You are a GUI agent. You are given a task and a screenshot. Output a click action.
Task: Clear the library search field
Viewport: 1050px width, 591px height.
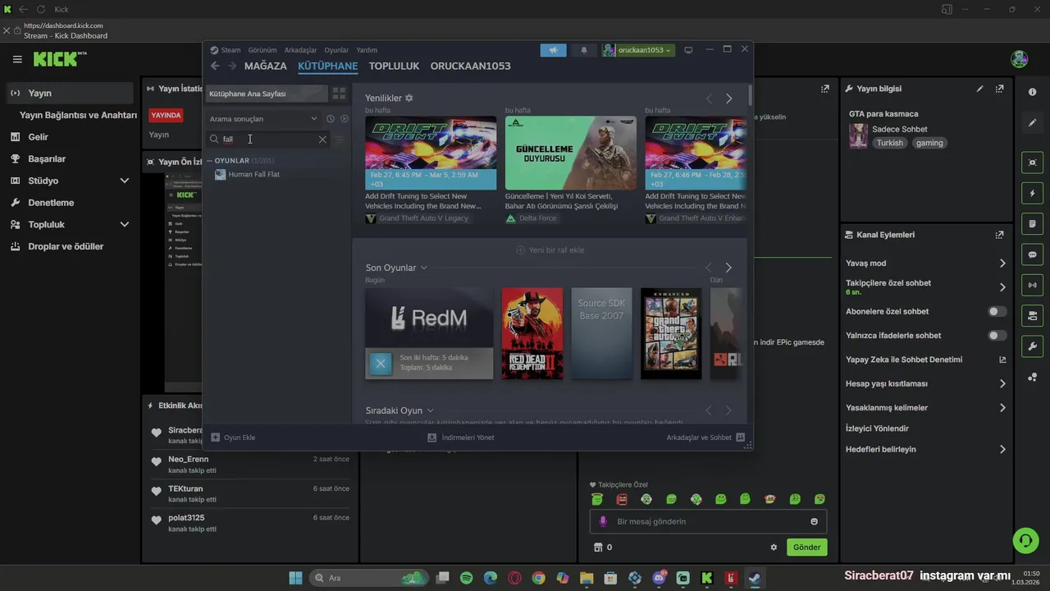point(322,140)
